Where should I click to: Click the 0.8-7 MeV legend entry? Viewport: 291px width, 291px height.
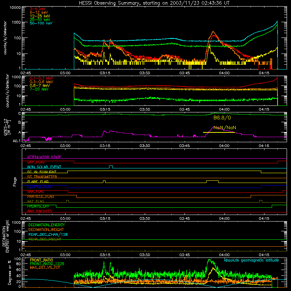pos(40,85)
